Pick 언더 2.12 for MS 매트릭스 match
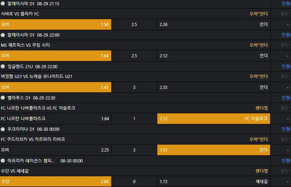This screenshot has width=291, height=187. [x=214, y=56]
